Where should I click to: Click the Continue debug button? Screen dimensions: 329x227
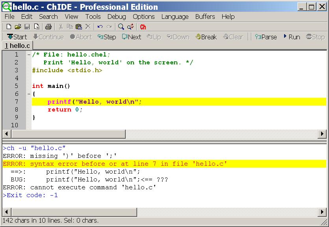[48, 37]
